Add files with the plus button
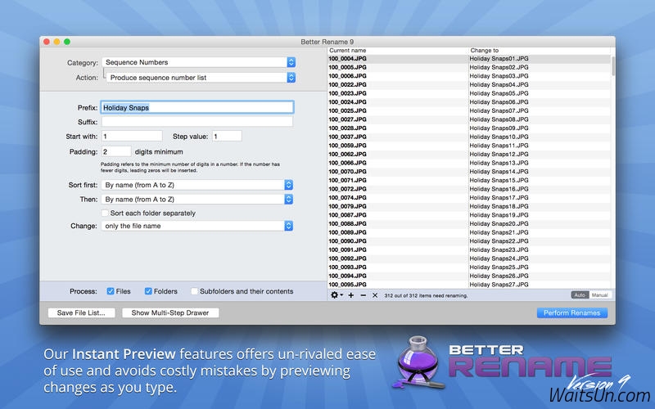 point(351,295)
